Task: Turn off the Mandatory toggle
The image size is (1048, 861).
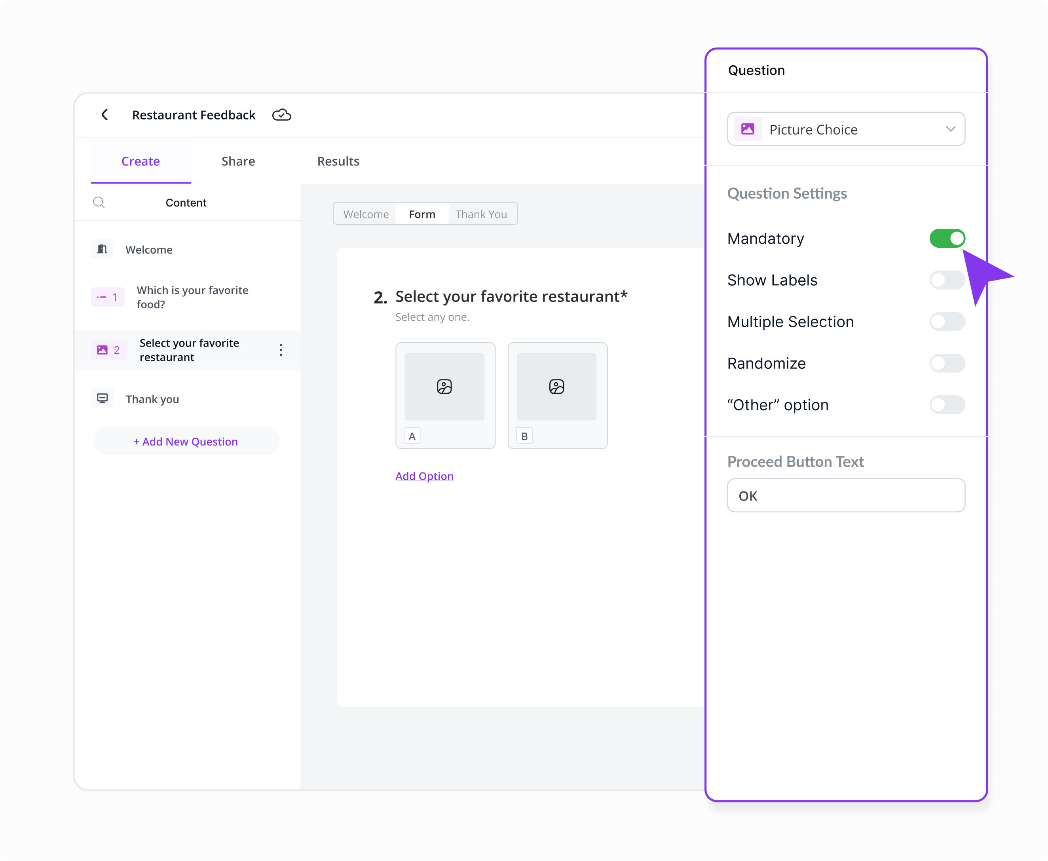Action: tap(947, 239)
